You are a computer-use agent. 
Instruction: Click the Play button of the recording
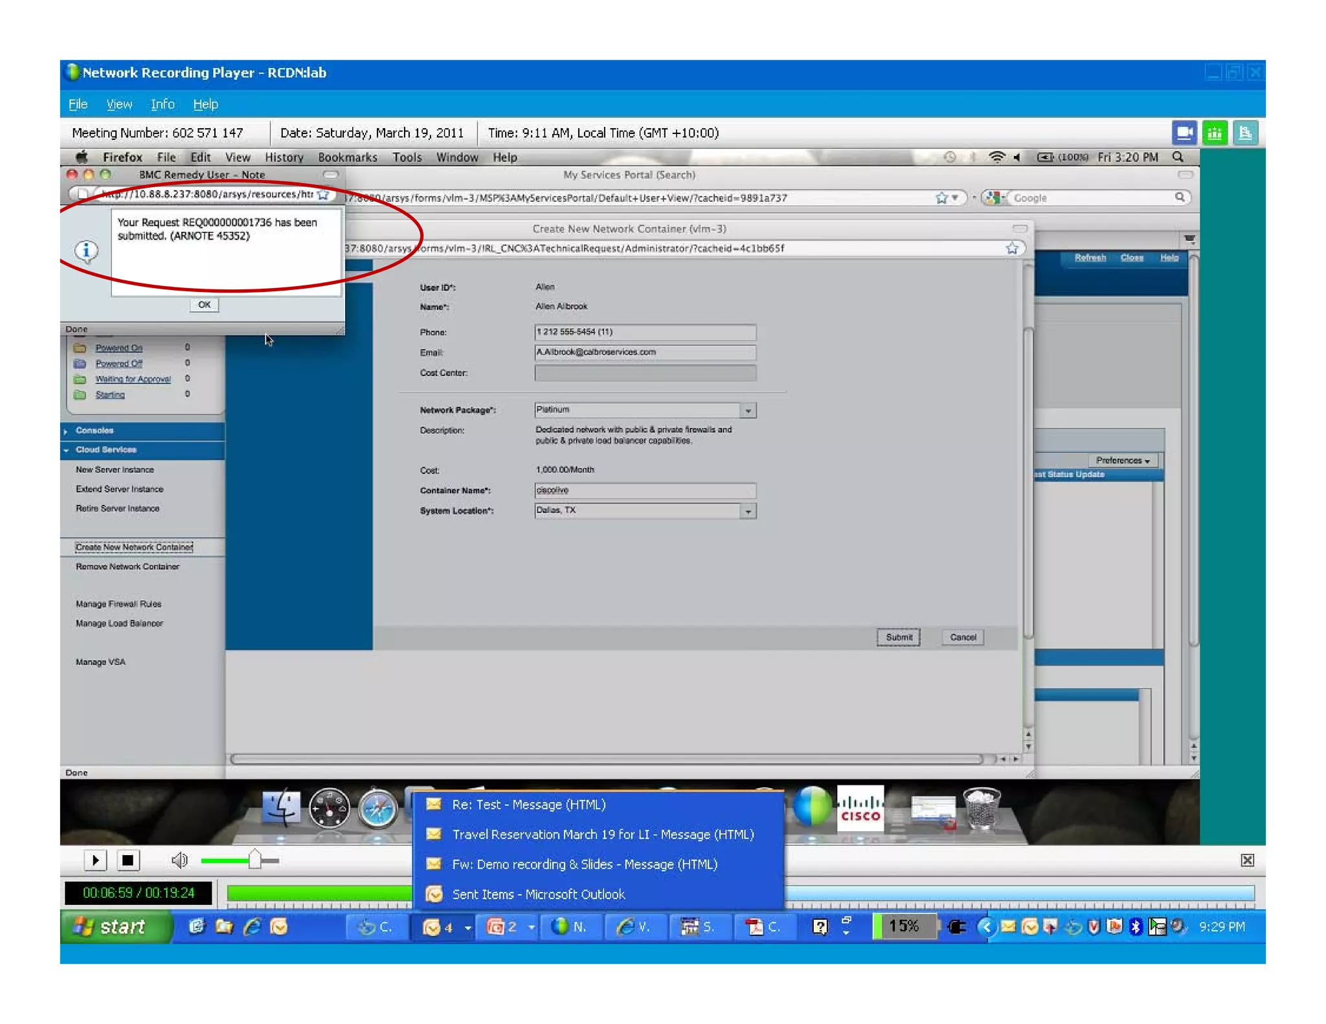[x=95, y=860]
